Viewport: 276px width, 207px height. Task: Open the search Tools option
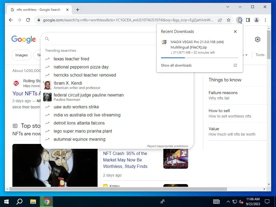point(260,55)
